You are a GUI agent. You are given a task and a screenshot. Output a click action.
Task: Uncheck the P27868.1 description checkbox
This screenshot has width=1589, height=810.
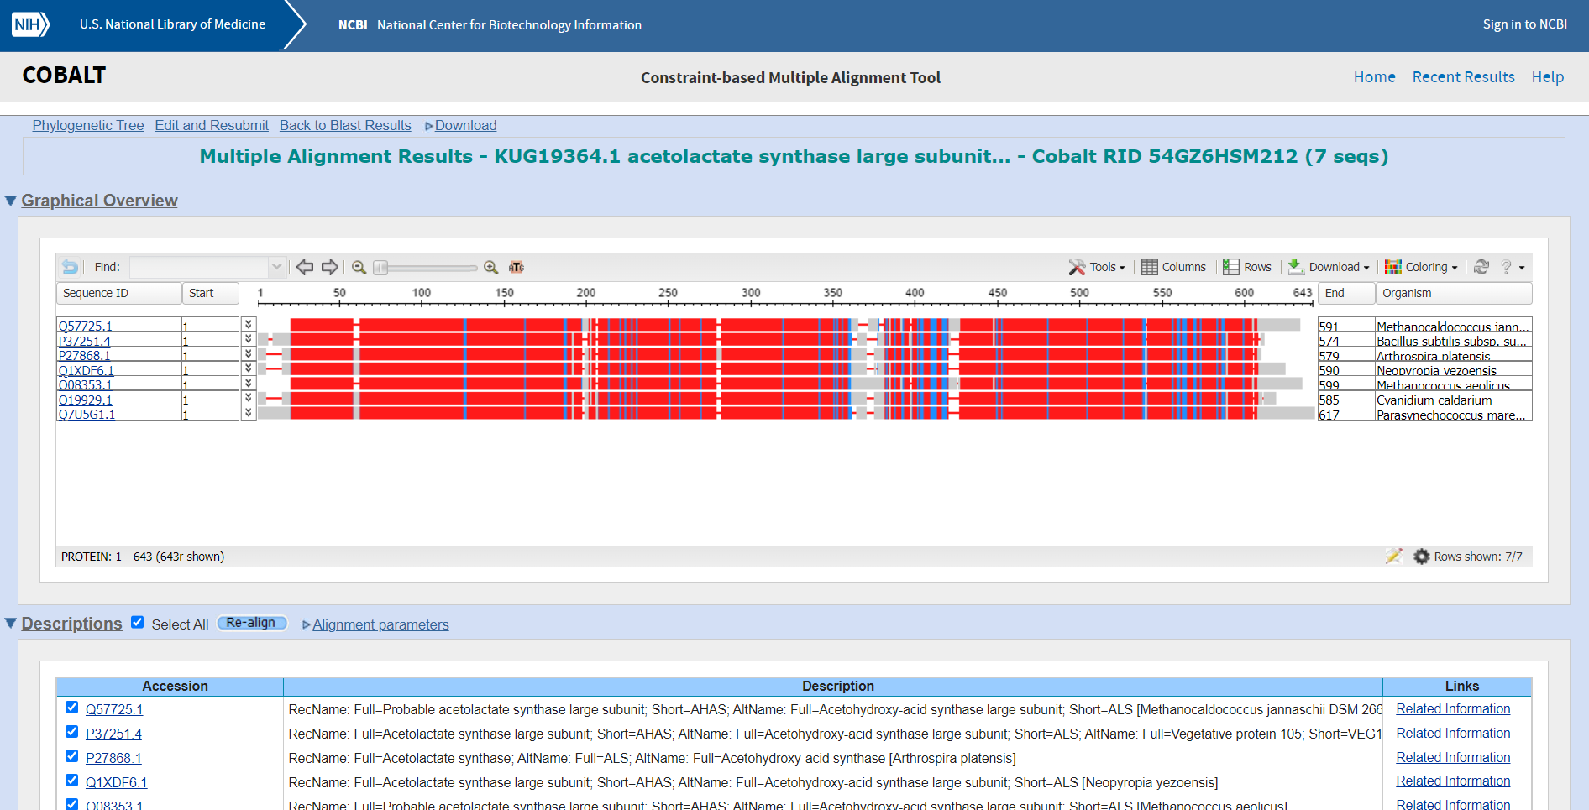click(72, 756)
